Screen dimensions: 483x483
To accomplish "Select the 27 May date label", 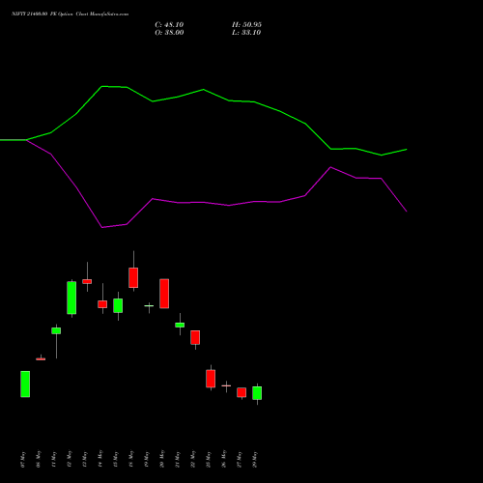I will pos(240,459).
